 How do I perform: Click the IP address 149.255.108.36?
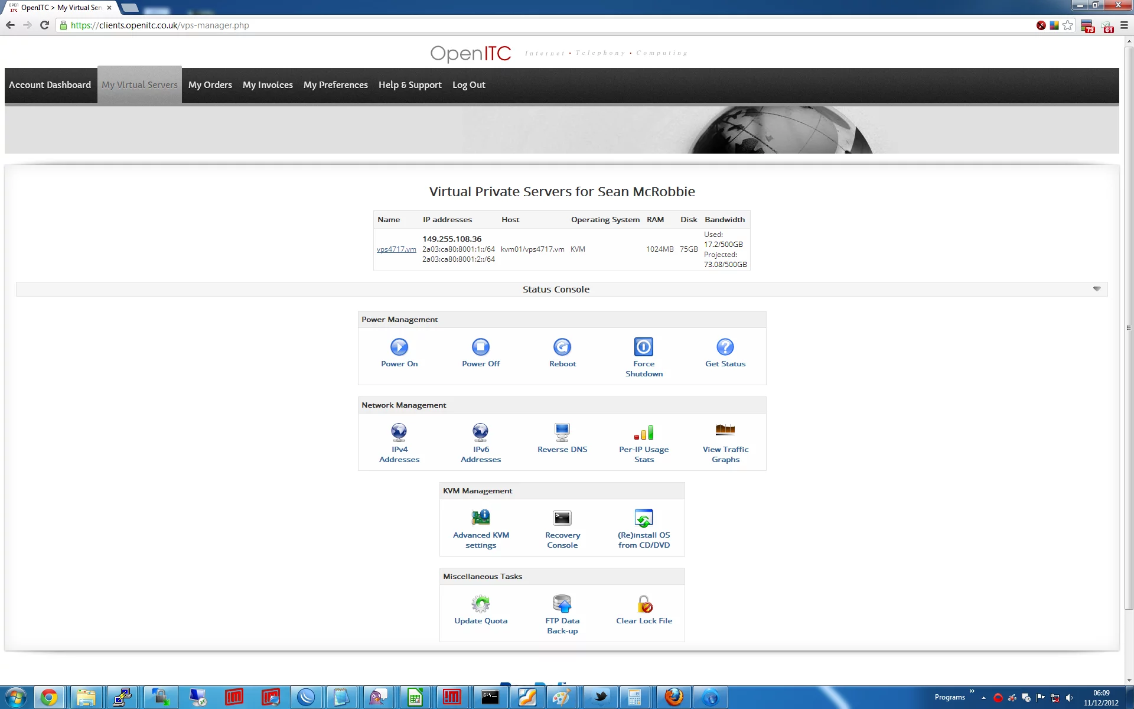(452, 239)
